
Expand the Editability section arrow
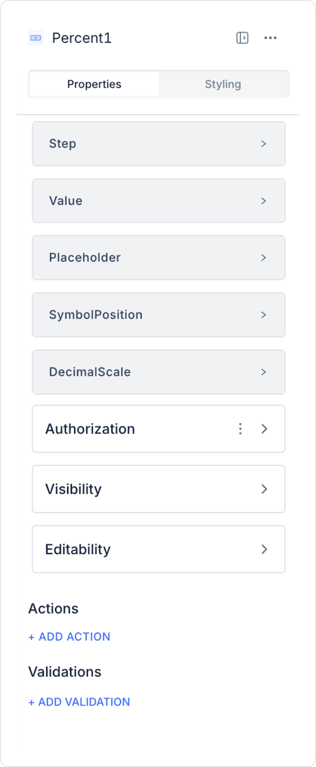coord(264,549)
